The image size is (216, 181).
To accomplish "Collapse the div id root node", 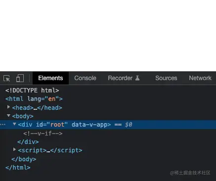I will coord(14,124).
